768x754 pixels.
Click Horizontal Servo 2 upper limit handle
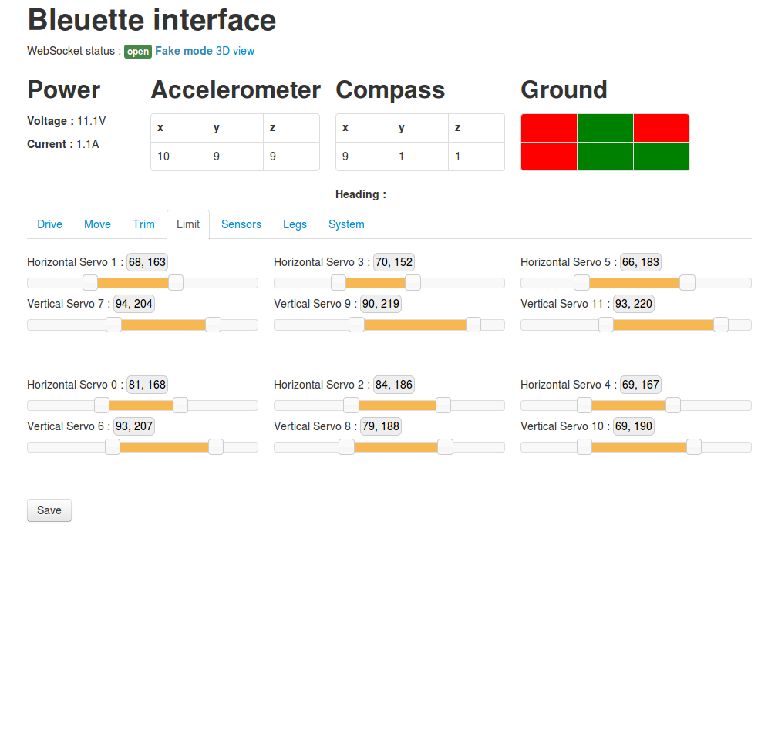click(x=443, y=406)
